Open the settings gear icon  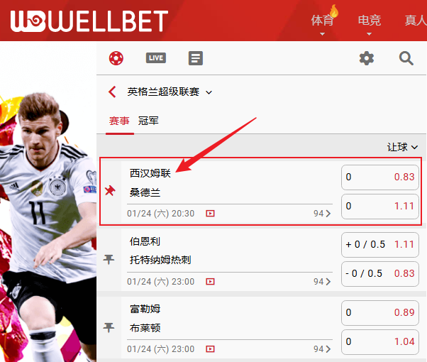[367, 58]
